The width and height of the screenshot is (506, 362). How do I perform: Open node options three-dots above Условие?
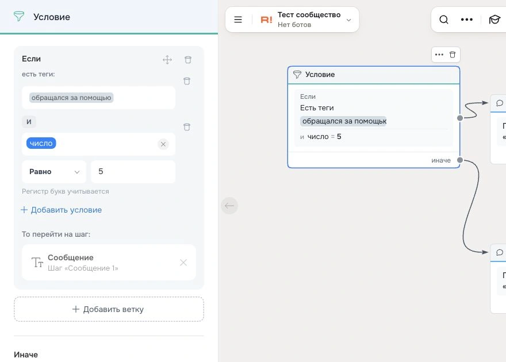click(x=439, y=55)
